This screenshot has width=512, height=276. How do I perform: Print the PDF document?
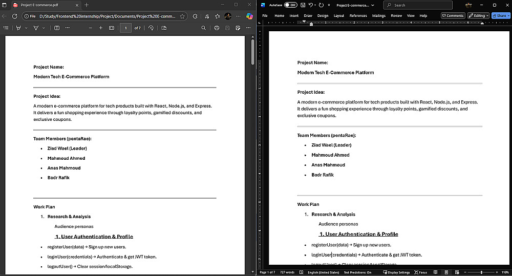coord(217,28)
